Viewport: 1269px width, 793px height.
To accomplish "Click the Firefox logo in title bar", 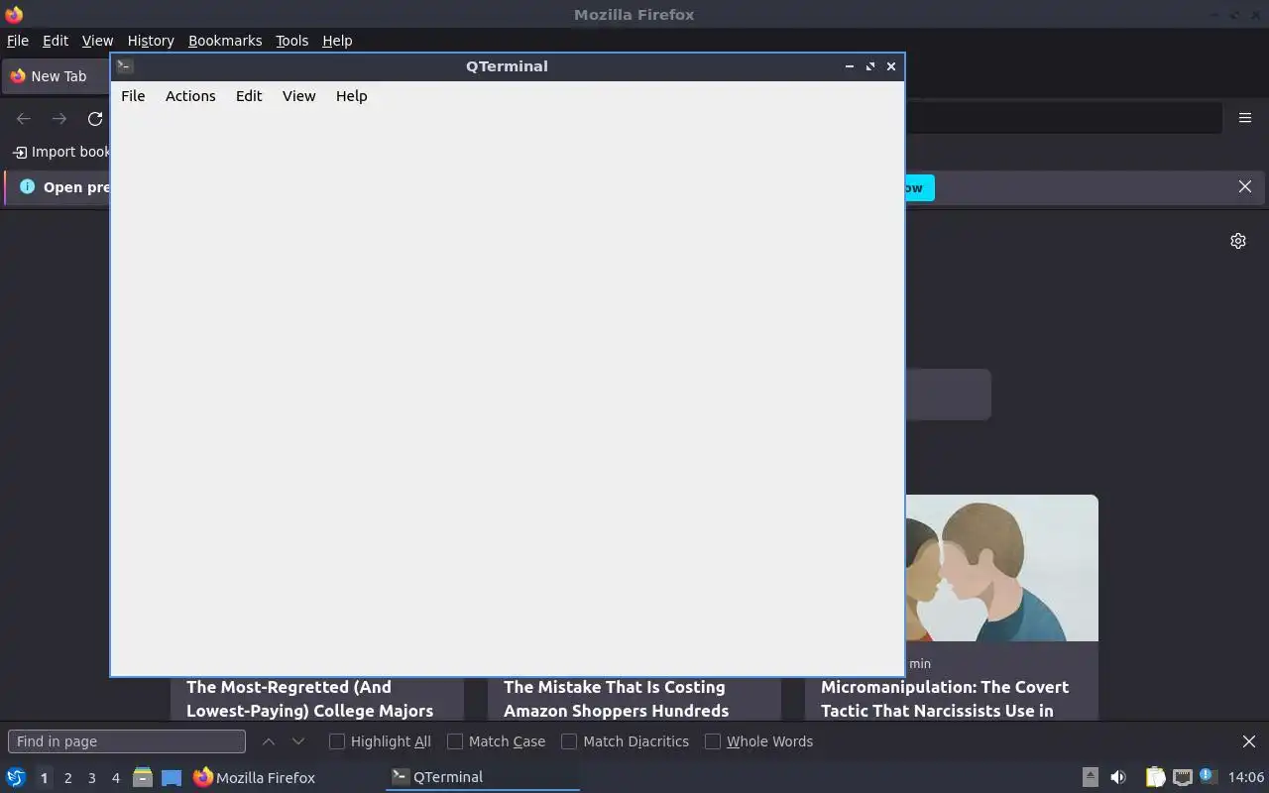I will click(14, 14).
